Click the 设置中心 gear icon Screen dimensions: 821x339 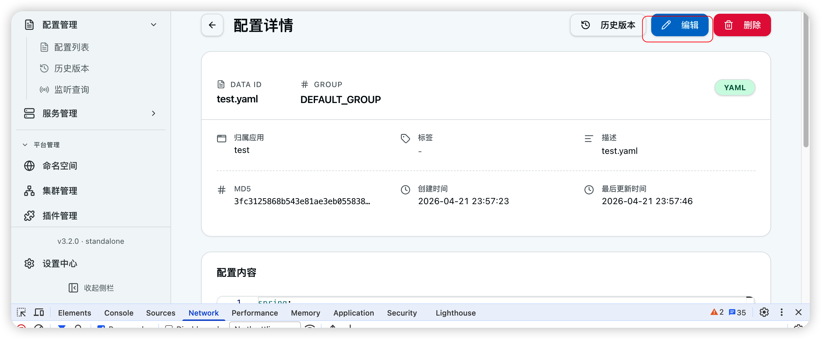pyautogui.click(x=29, y=264)
